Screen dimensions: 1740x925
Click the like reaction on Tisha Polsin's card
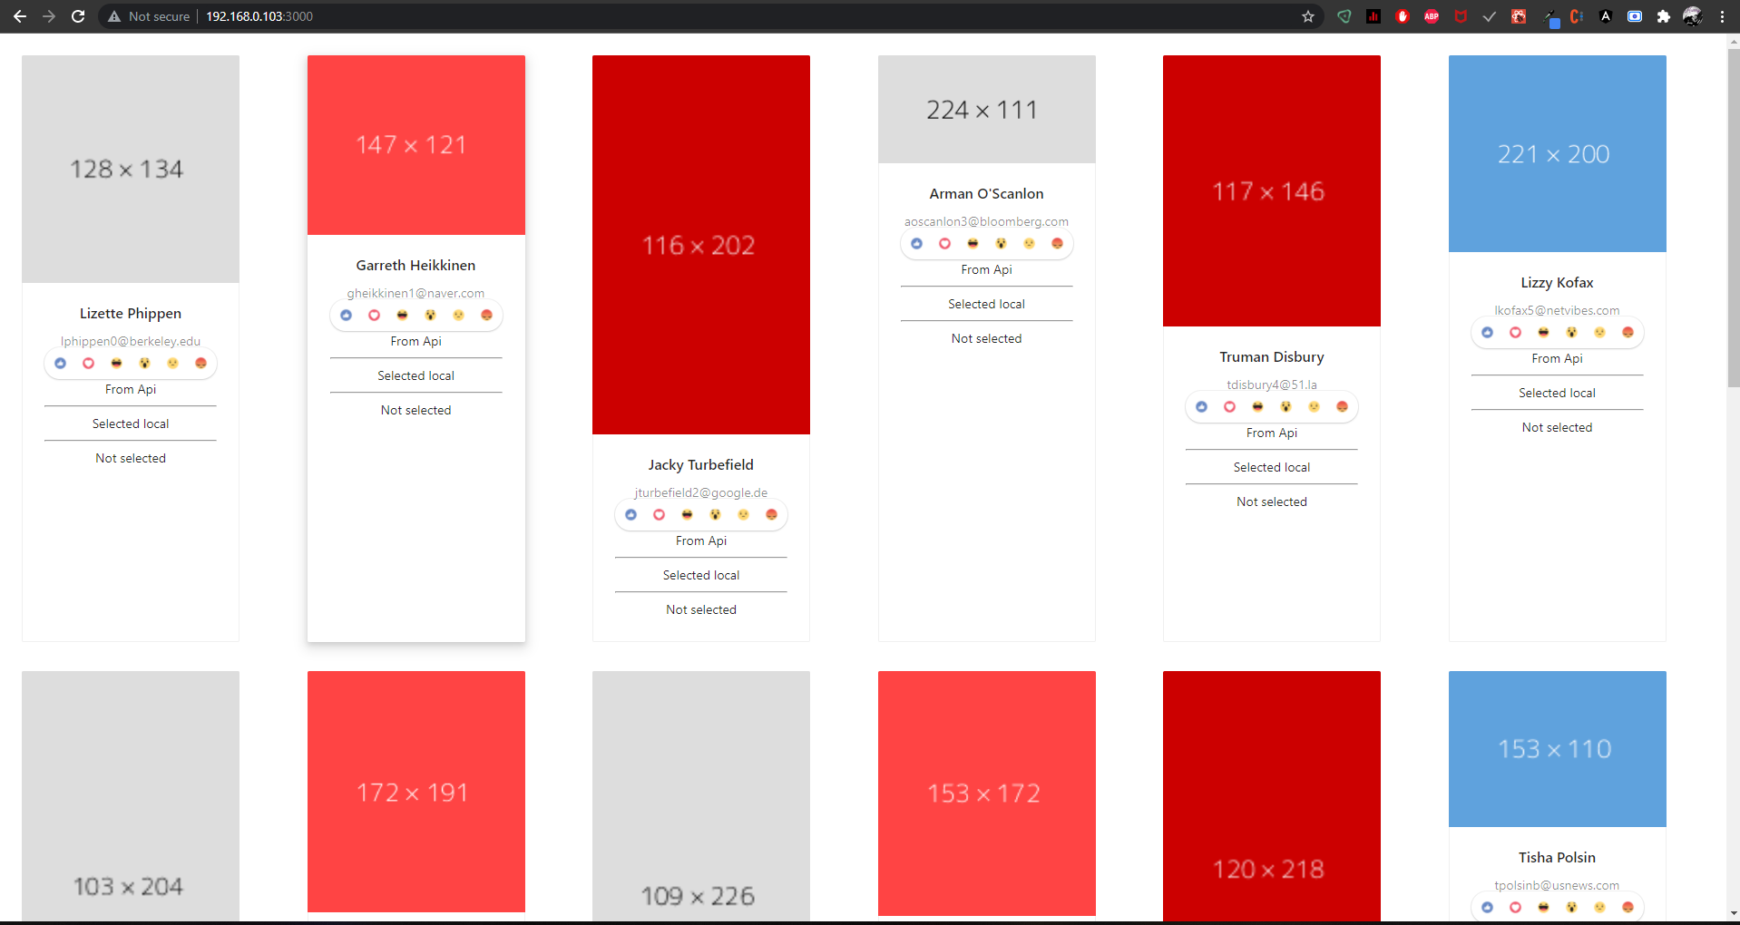coord(1487,907)
